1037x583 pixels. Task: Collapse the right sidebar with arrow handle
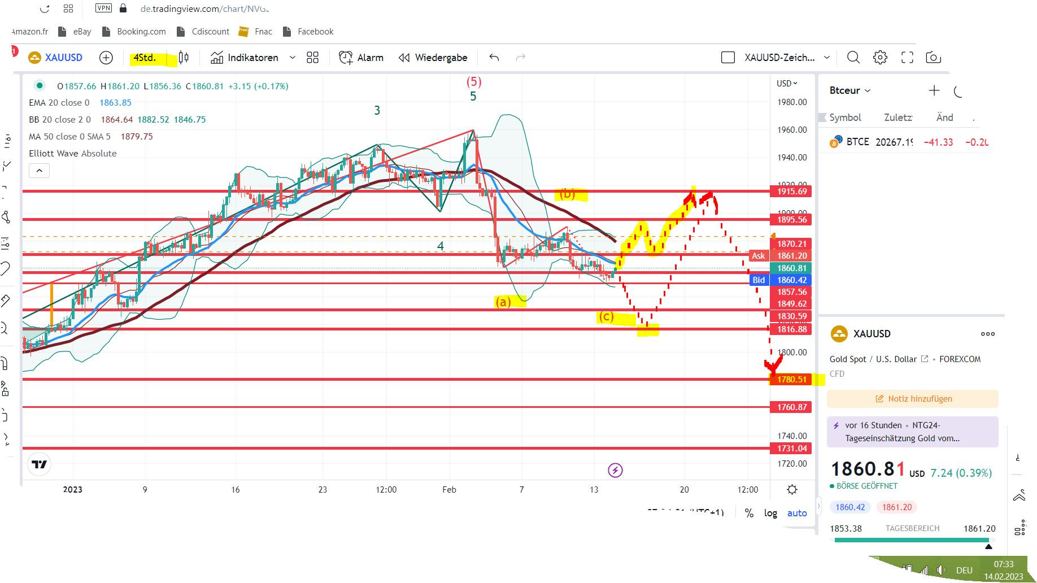coord(818,506)
